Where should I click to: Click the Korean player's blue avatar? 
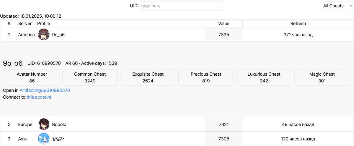click(x=44, y=139)
